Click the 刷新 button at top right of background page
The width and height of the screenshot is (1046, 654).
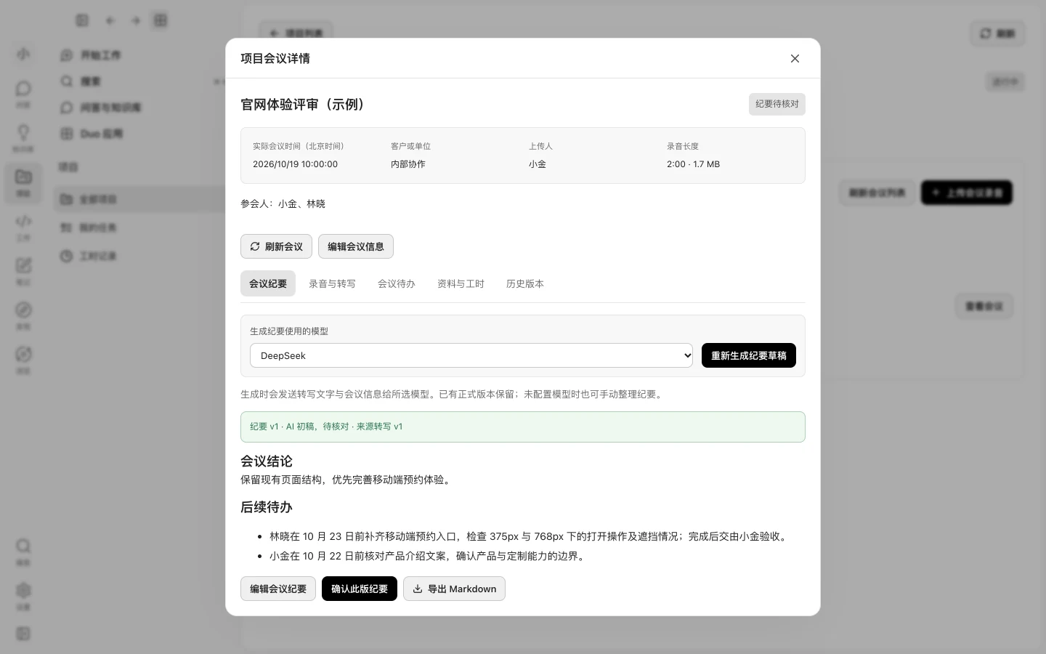997,33
